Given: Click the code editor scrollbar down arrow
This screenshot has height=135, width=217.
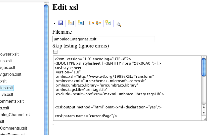Looking at the screenshot, I should point(204,112).
